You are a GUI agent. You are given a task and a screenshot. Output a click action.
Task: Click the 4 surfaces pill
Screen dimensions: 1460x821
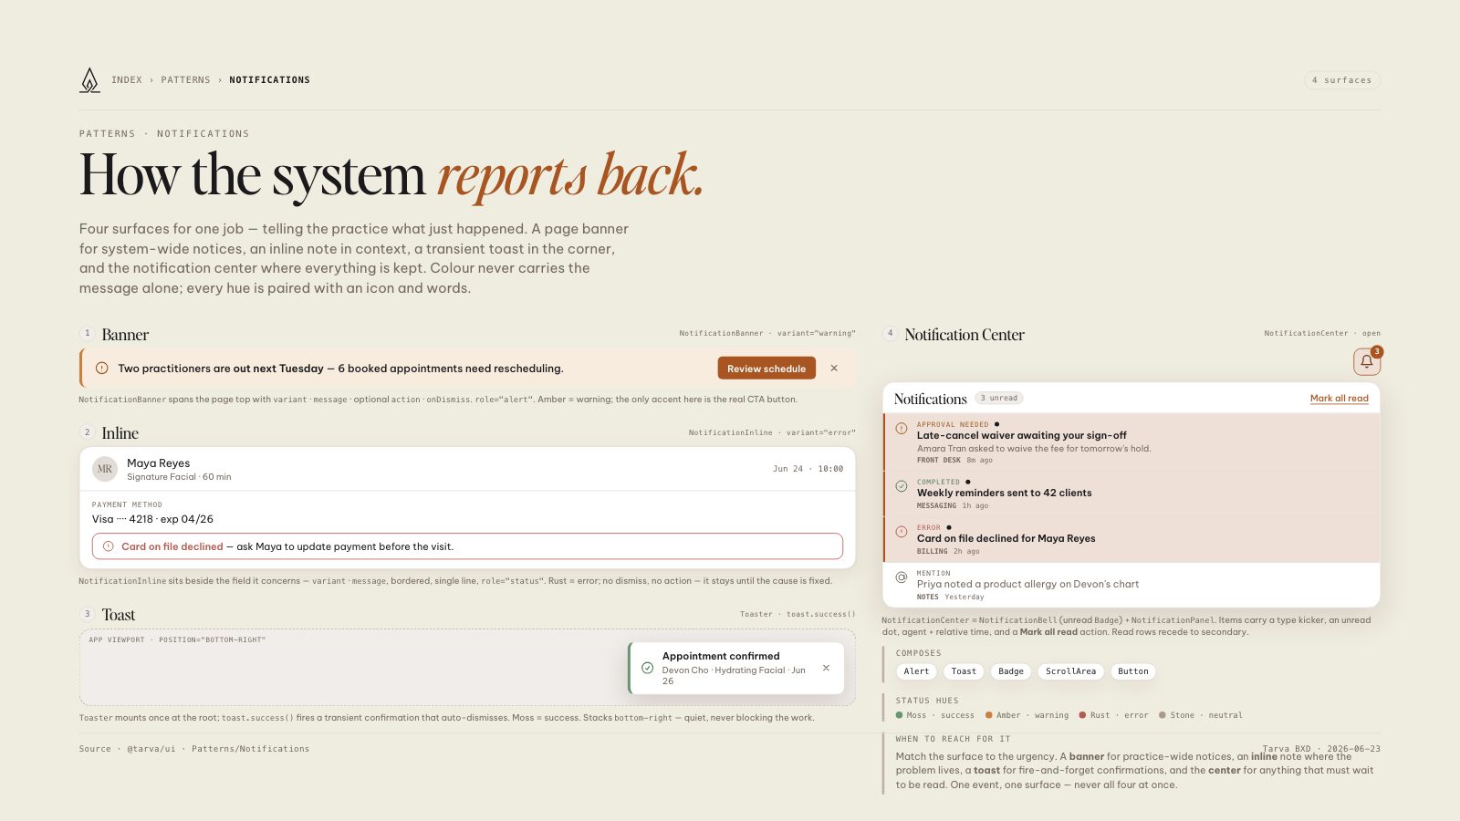coord(1341,80)
